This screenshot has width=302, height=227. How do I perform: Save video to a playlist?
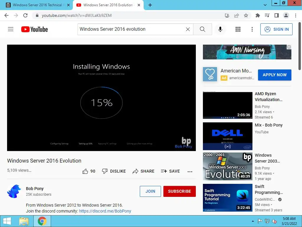click(170, 171)
